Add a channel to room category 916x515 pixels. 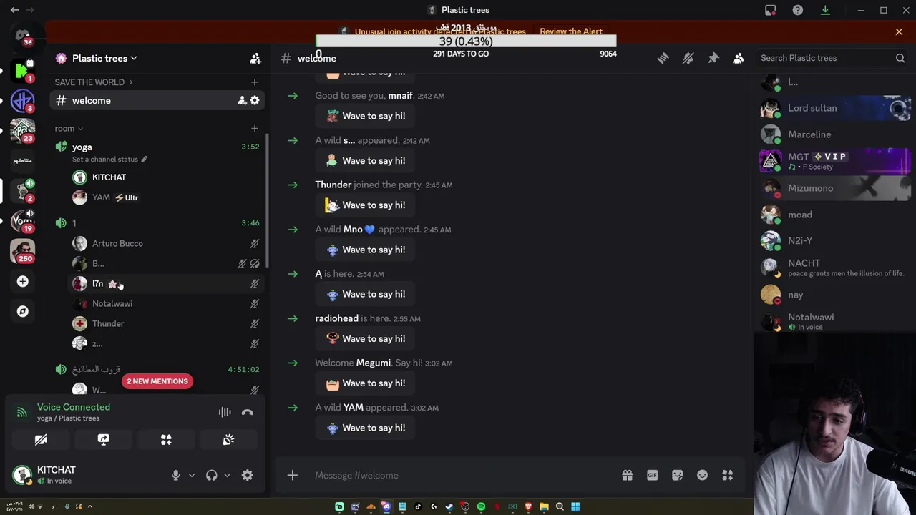point(254,129)
